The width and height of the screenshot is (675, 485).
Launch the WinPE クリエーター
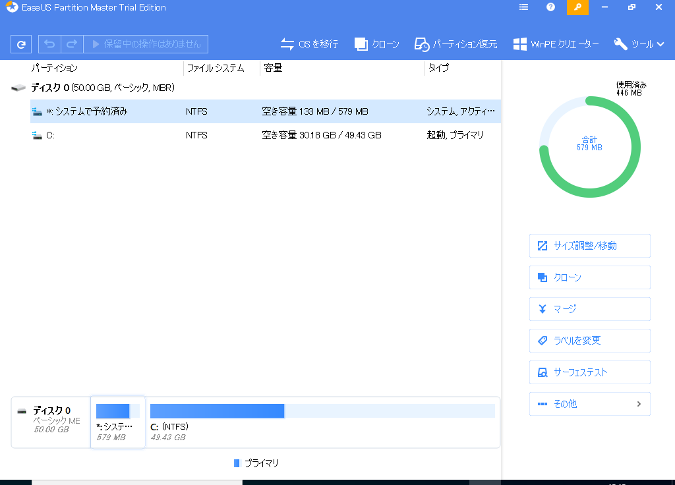pyautogui.click(x=556, y=44)
